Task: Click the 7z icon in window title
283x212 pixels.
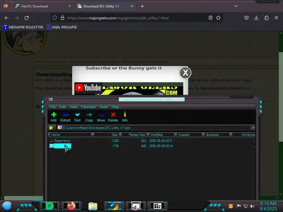Action: (x=51, y=99)
